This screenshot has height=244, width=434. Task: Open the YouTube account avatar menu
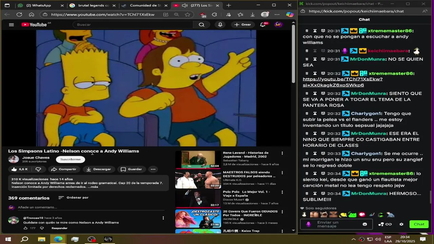pyautogui.click(x=278, y=24)
